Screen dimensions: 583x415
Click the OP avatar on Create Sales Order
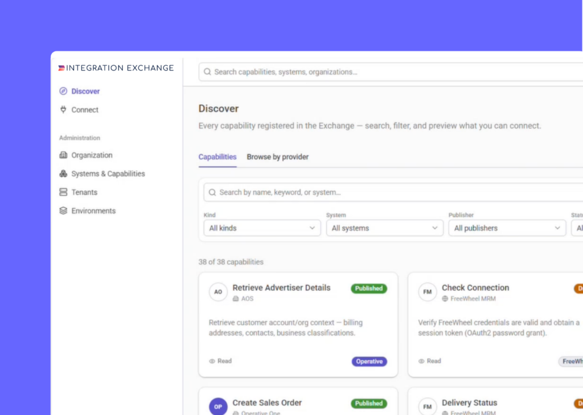[x=218, y=406]
